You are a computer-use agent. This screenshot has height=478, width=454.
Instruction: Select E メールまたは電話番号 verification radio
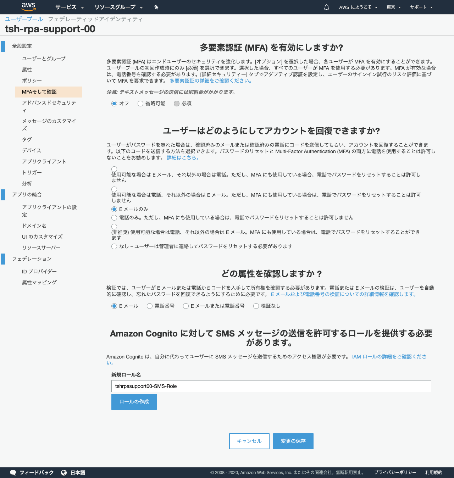click(186, 306)
